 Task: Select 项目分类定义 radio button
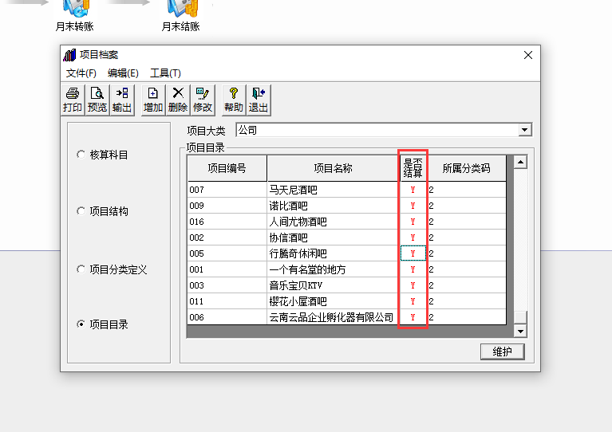(81, 269)
